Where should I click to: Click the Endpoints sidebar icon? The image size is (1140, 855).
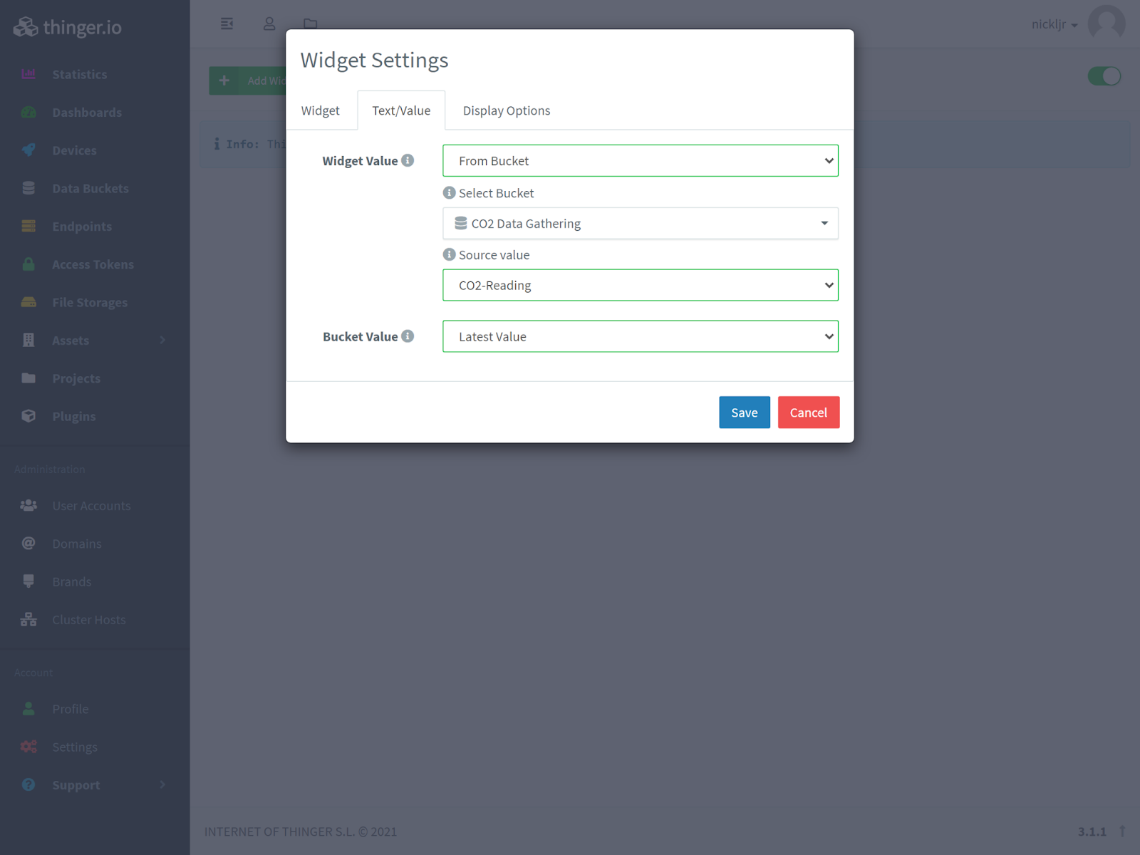[x=28, y=226]
